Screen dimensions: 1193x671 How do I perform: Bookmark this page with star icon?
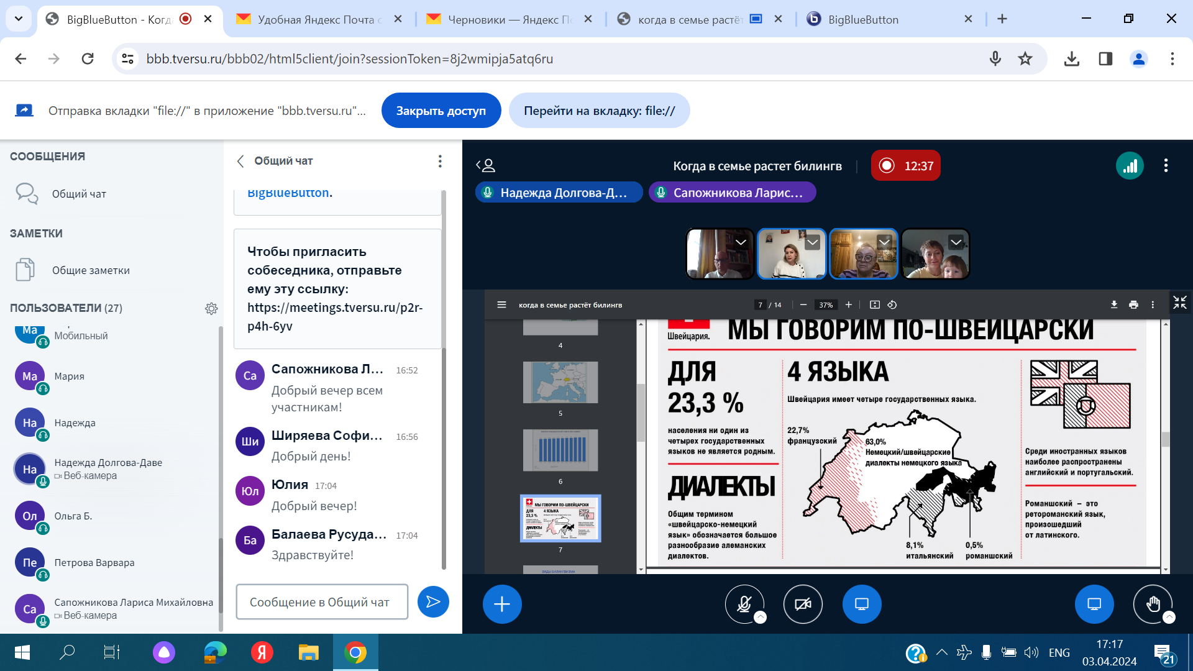coord(1025,59)
